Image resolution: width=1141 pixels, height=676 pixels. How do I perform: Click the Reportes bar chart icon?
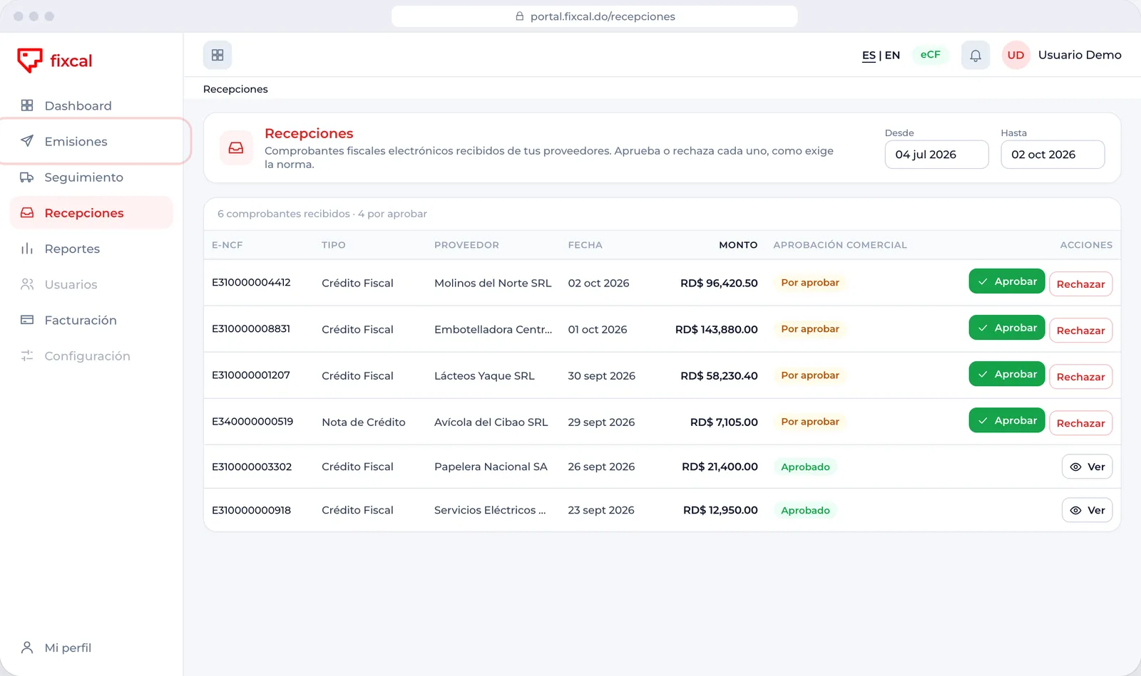tap(27, 248)
